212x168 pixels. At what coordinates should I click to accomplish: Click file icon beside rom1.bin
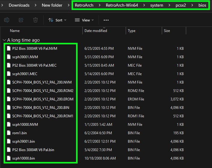click(9, 133)
